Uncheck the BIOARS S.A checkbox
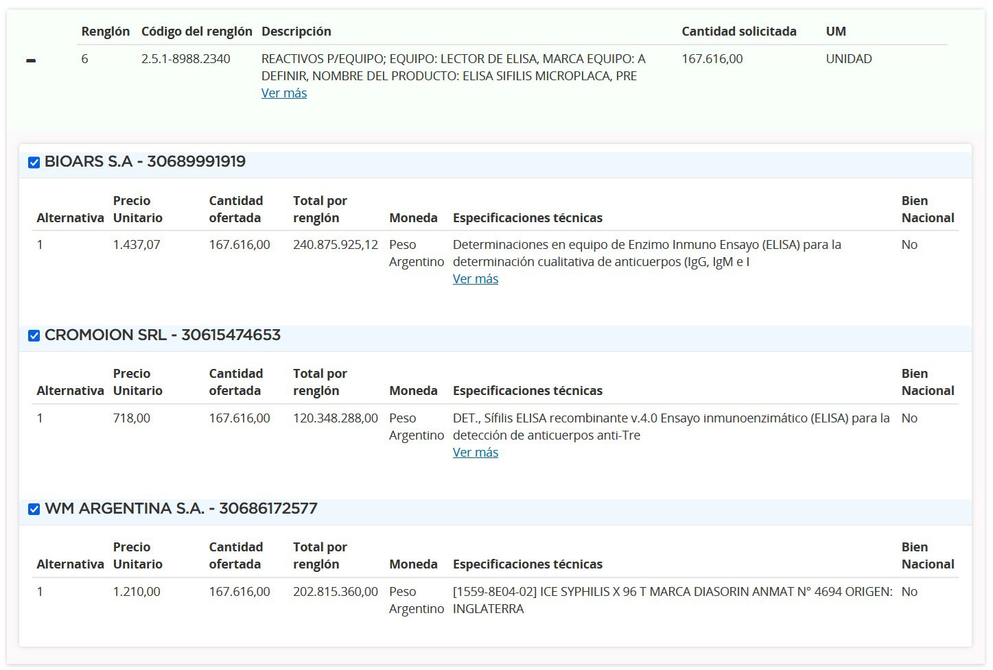The image size is (993, 670). [34, 163]
